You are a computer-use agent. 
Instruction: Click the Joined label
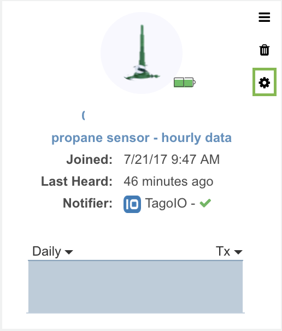[89, 159]
